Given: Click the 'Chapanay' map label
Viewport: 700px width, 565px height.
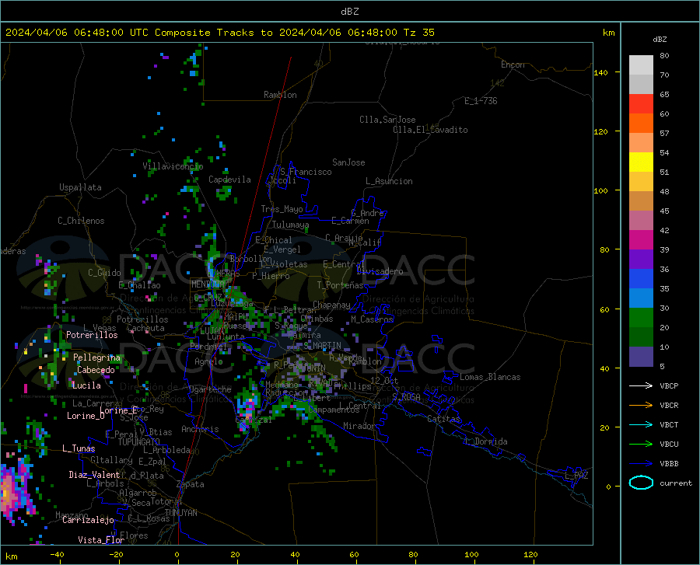Looking at the screenshot, I should coord(331,305).
